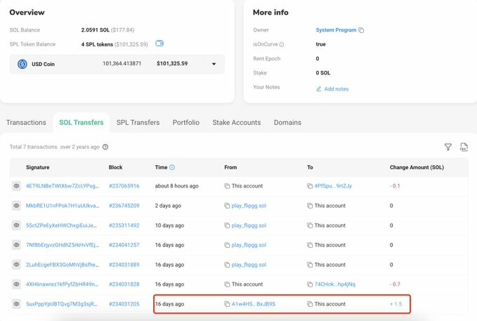Open block #237065916
The width and height of the screenshot is (477, 321).
pyautogui.click(x=124, y=186)
